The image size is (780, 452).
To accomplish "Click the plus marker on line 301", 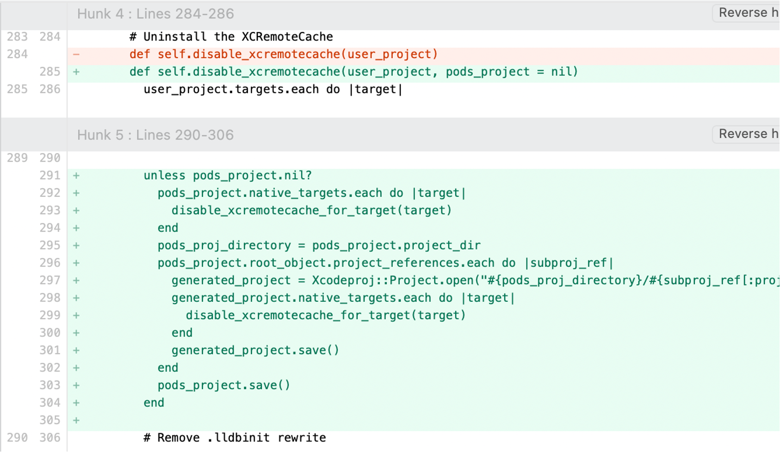I will [76, 350].
